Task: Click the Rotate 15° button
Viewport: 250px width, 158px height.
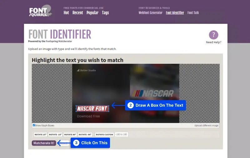Action: [x=40, y=135]
